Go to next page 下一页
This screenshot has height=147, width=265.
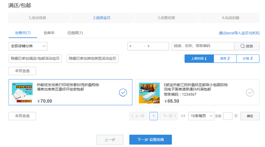[169, 116]
